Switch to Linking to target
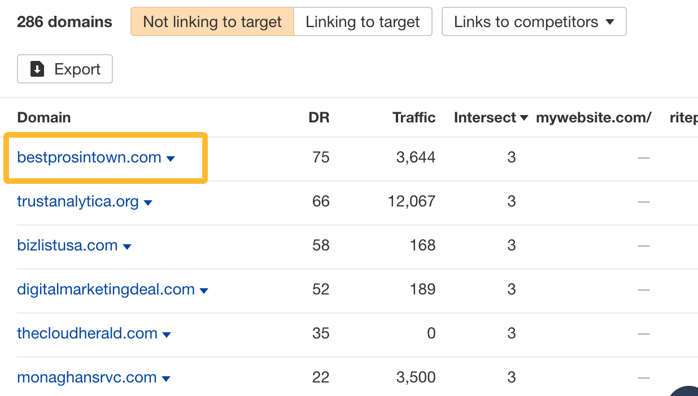Screen dimensions: 698x396 point(363,22)
